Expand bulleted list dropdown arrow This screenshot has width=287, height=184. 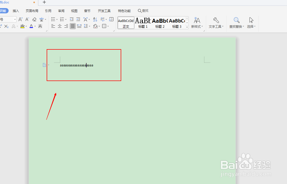(57, 19)
